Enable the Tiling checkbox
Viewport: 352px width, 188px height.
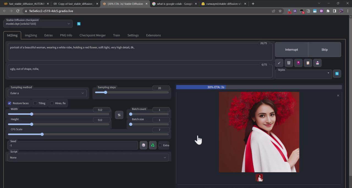pos(35,103)
